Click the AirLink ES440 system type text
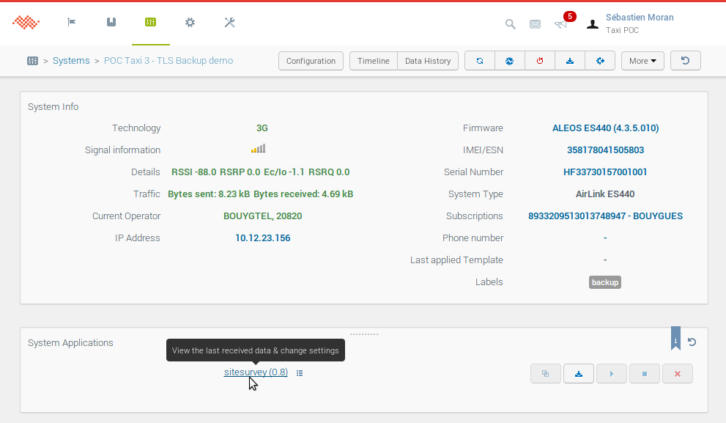 point(604,194)
